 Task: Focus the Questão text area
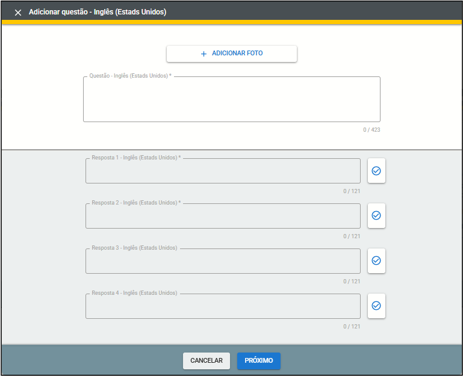point(231,100)
